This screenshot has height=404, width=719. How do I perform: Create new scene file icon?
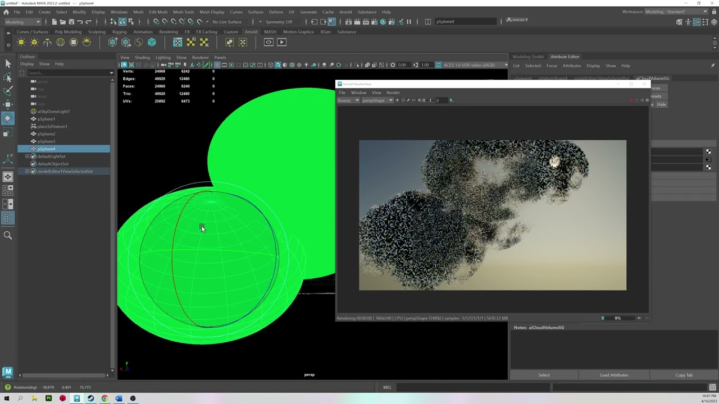coord(54,22)
